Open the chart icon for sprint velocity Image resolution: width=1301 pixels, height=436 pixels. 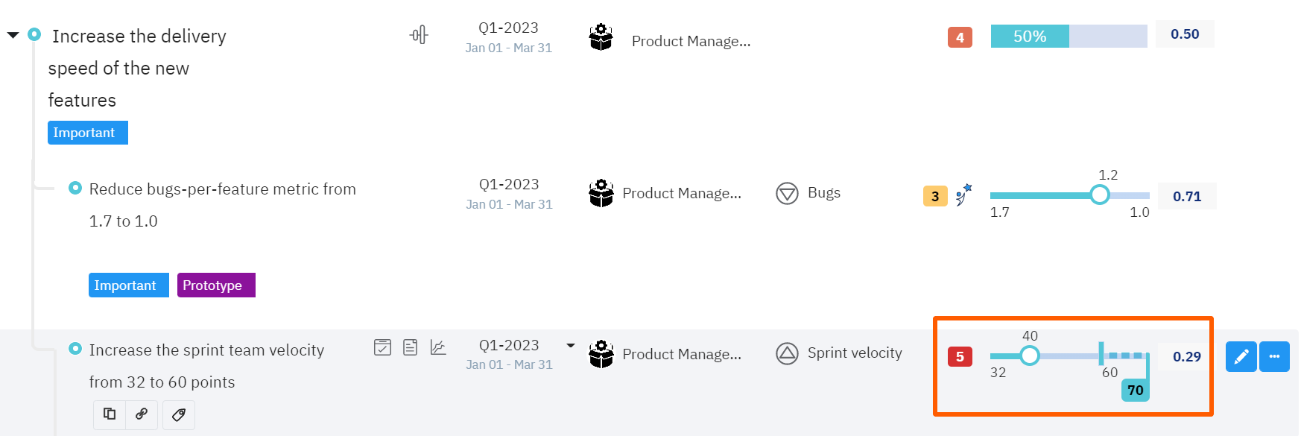[x=438, y=347]
